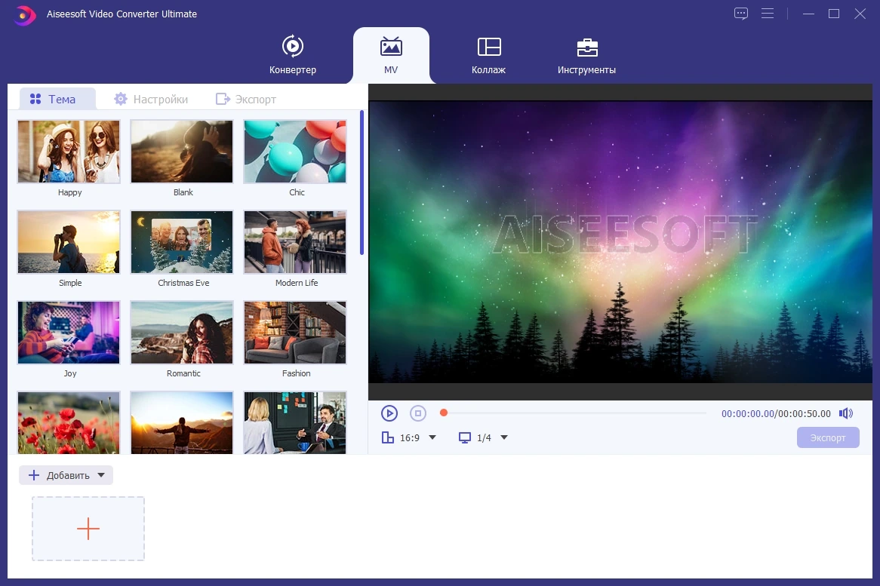The height and width of the screenshot is (586, 880).
Task: Click the theme list scrollbar
Action: pyautogui.click(x=362, y=183)
